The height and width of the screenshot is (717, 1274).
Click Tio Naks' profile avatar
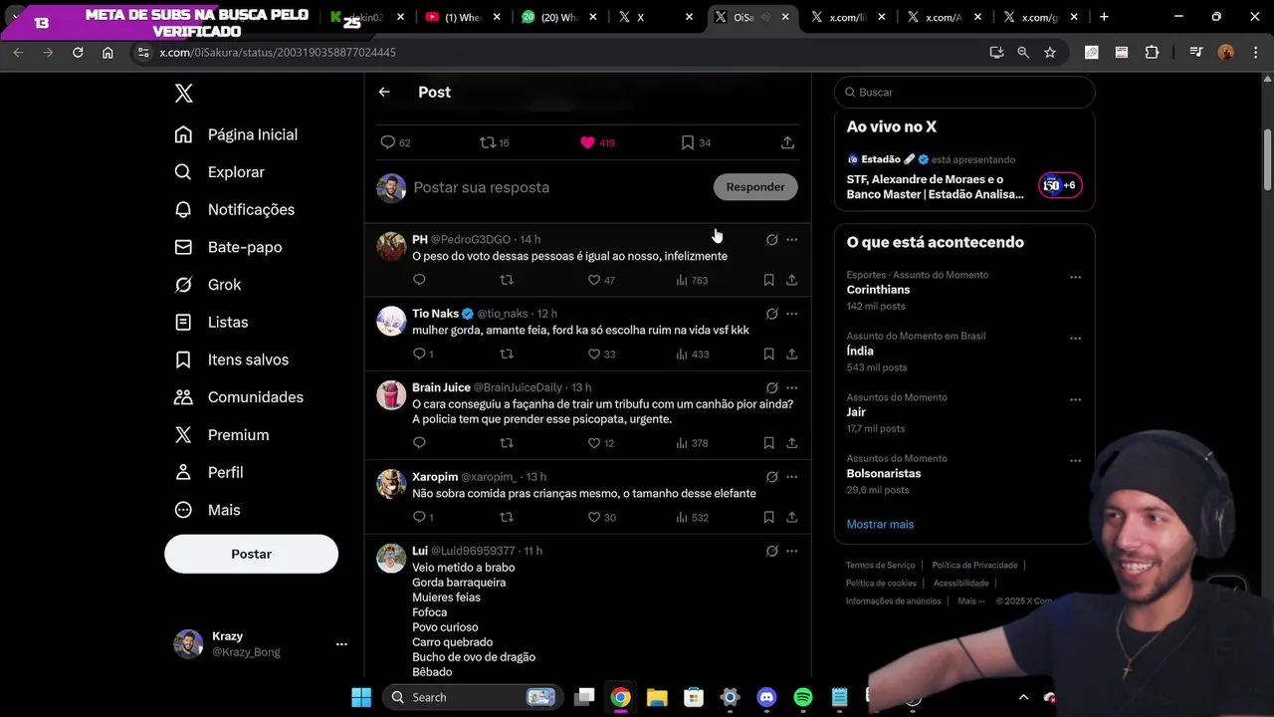point(391,322)
